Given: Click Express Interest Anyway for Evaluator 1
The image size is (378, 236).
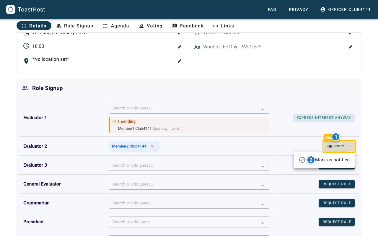Looking at the screenshot, I should tap(323, 117).
